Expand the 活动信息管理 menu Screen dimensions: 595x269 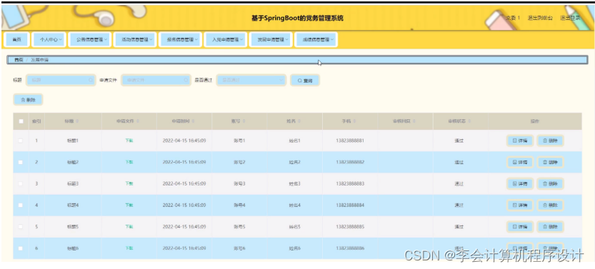[x=135, y=39]
